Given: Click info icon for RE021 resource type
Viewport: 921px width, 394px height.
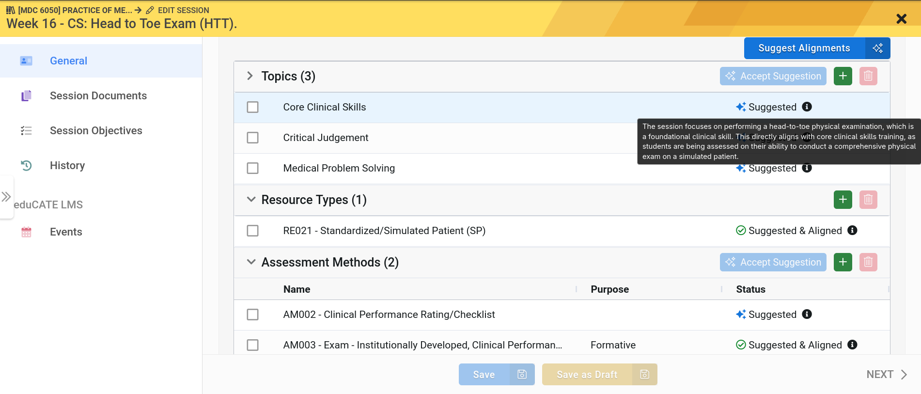Looking at the screenshot, I should point(852,230).
